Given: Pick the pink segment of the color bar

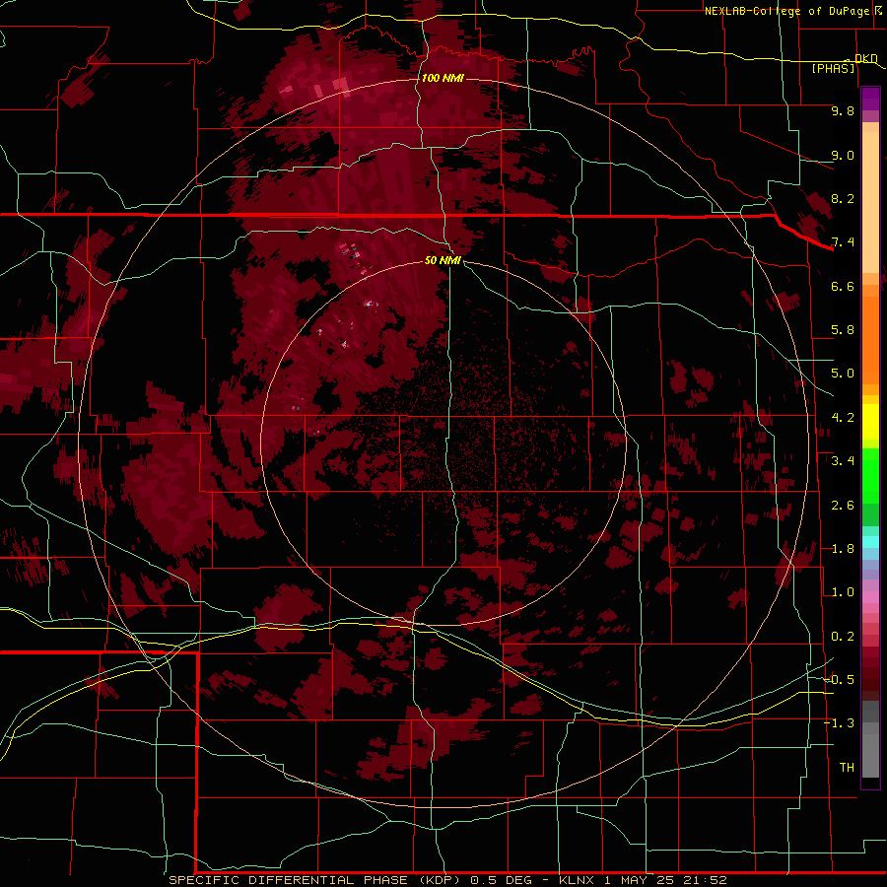Looking at the screenshot, I should [870, 597].
